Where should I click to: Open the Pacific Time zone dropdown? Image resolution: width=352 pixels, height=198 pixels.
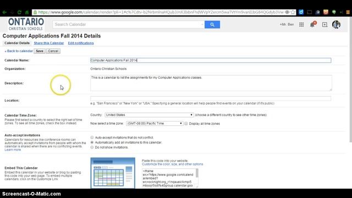coord(155,123)
